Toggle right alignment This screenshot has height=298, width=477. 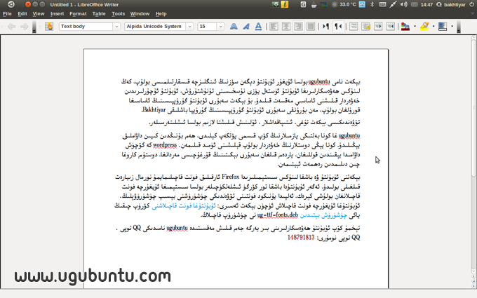(x=298, y=27)
